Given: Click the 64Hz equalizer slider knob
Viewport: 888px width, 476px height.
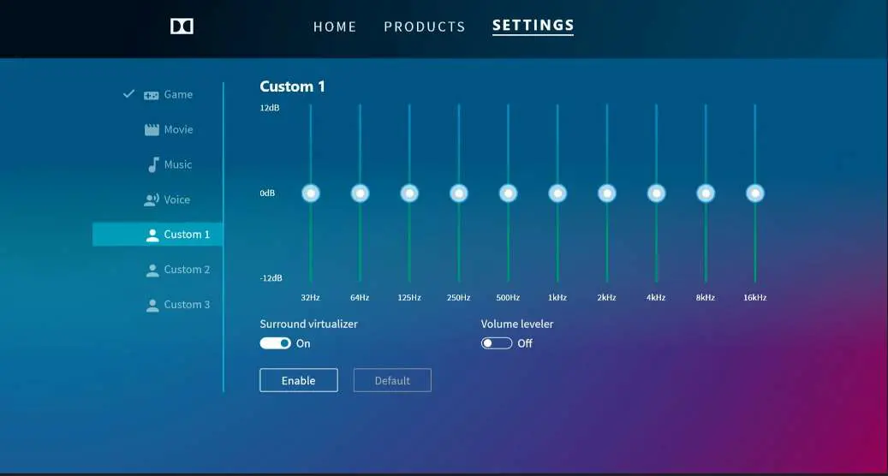Looking at the screenshot, I should click(x=361, y=193).
